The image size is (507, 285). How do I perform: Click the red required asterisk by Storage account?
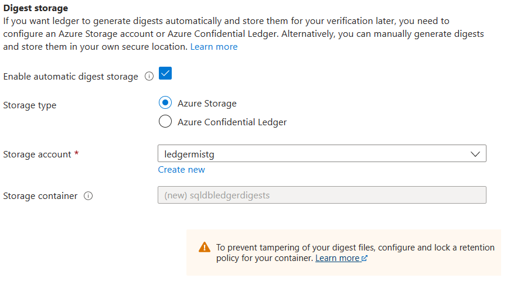(77, 154)
